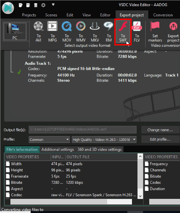Open the Export project tab

(132, 15)
